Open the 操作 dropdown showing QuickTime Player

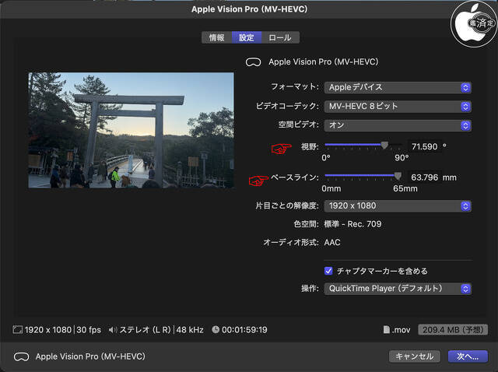tap(398, 289)
